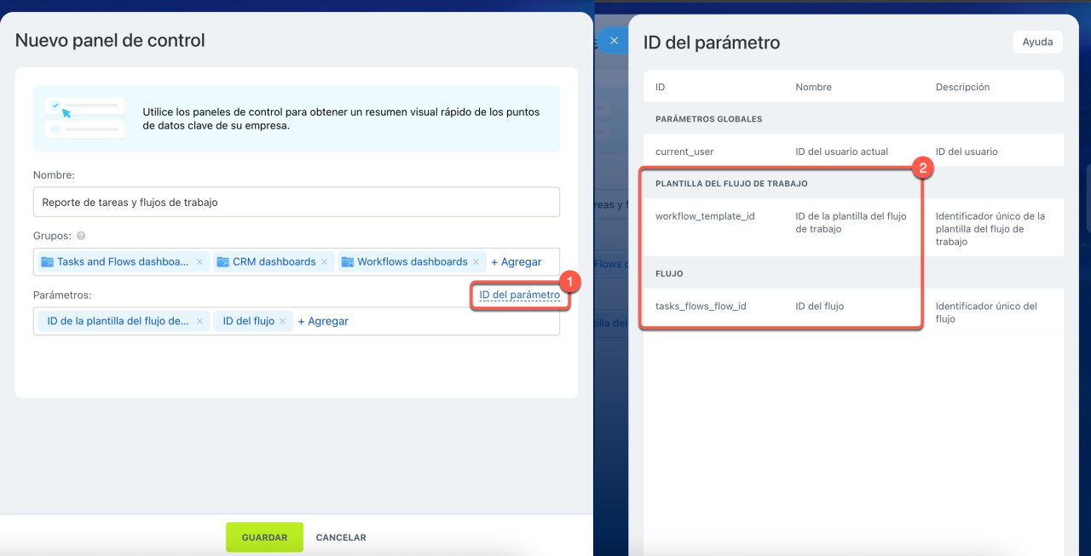Open Ayuda in the parameter panel
This screenshot has width=1091, height=556.
coord(1037,42)
